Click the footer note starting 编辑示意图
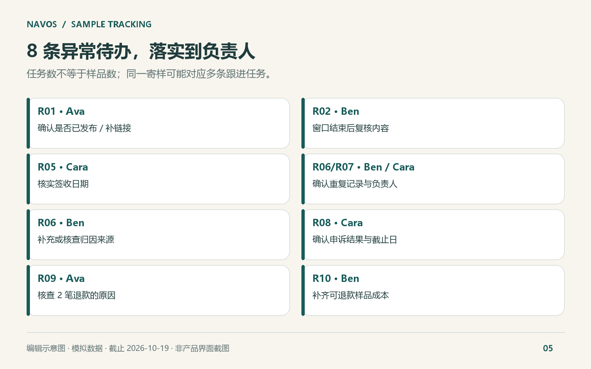This screenshot has height=369, width=591. (128, 348)
